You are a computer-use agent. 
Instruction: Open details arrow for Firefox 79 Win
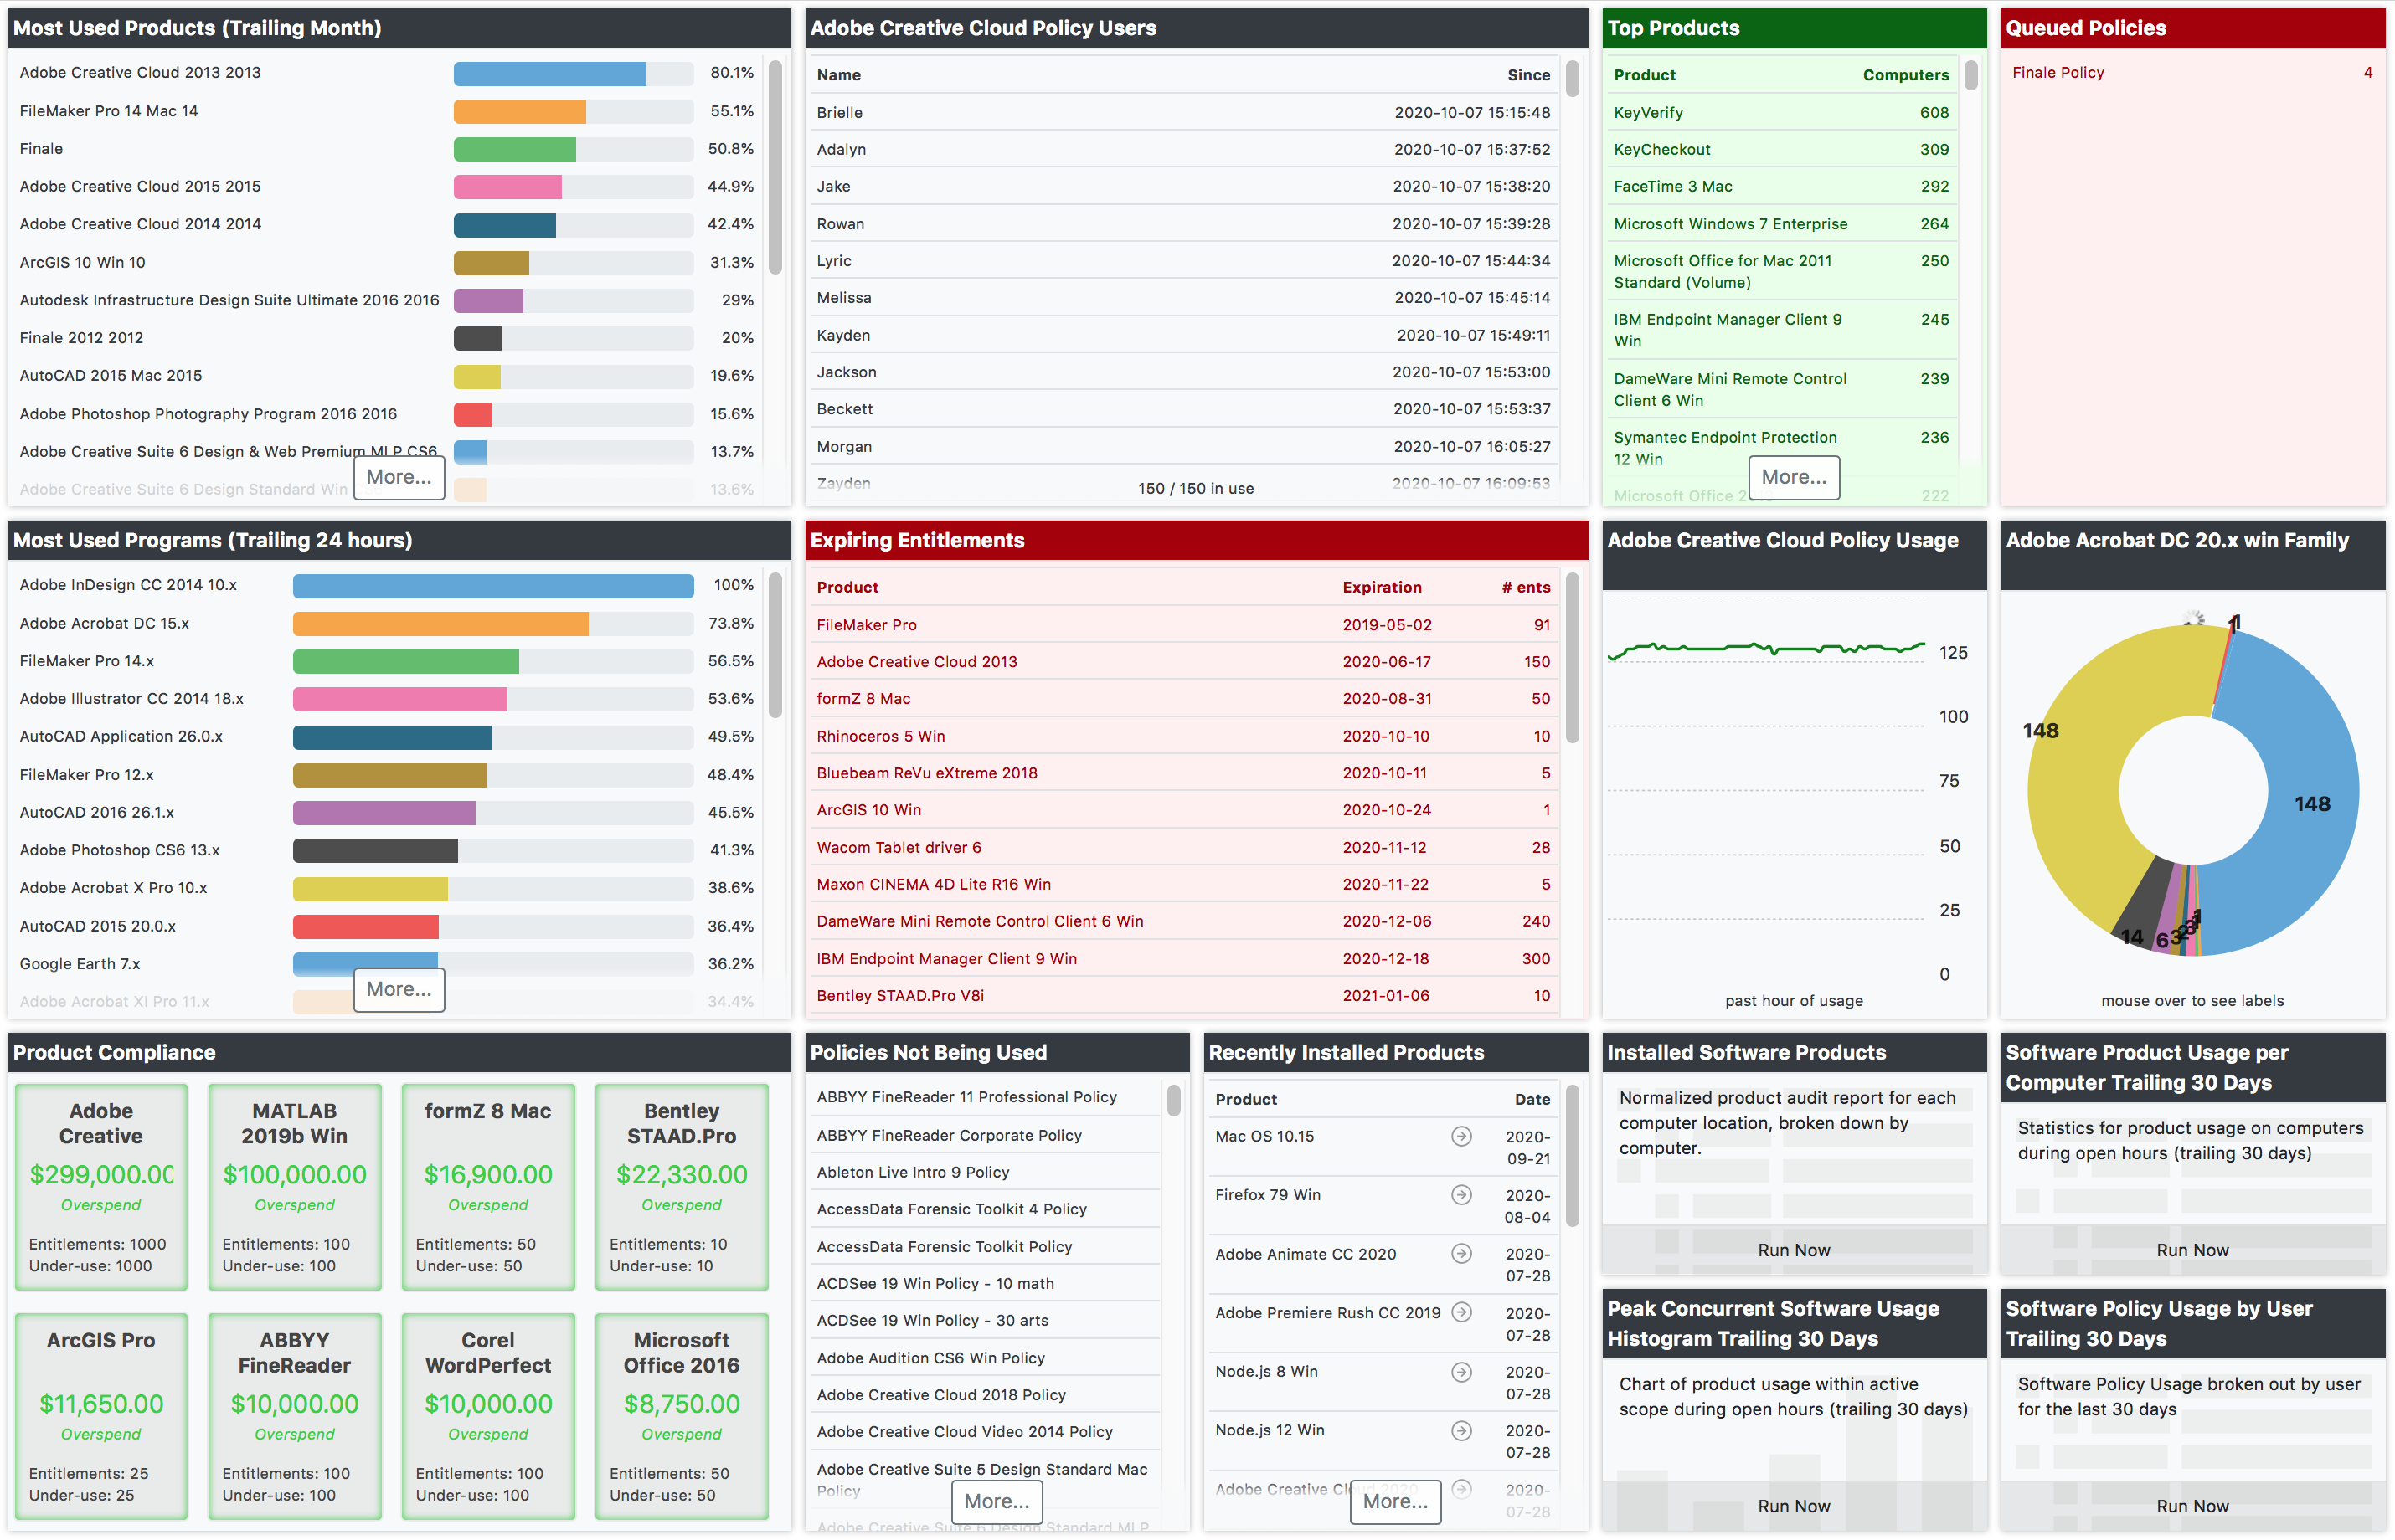coord(1460,1195)
